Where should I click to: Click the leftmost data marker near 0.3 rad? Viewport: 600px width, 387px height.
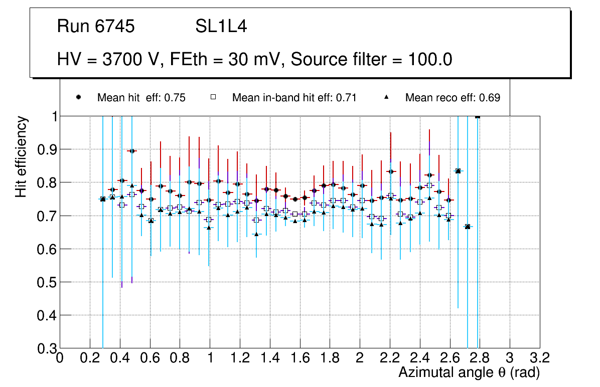point(103,199)
